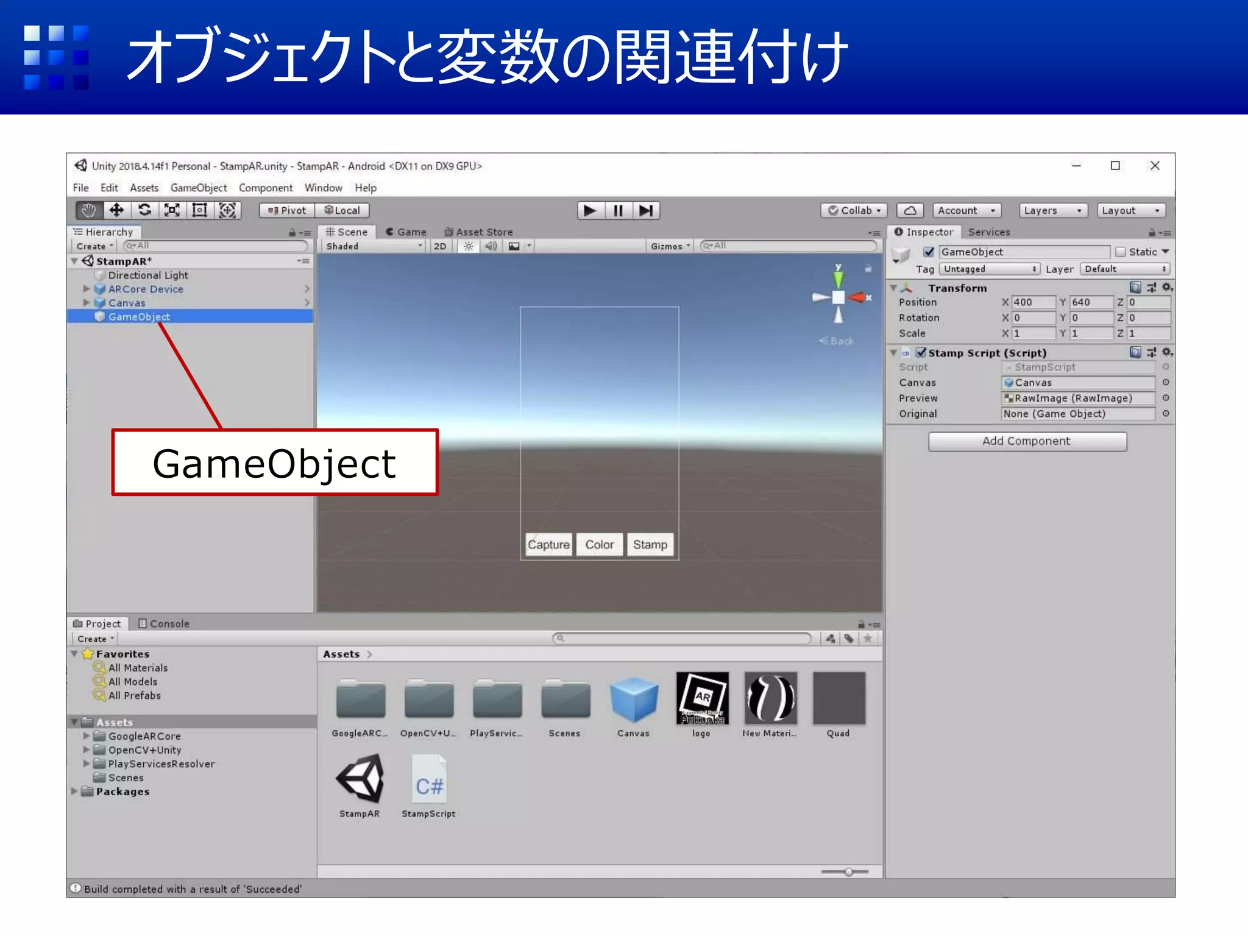Toggle 2D scene view mode
This screenshot has height=936, width=1248.
pos(440,246)
